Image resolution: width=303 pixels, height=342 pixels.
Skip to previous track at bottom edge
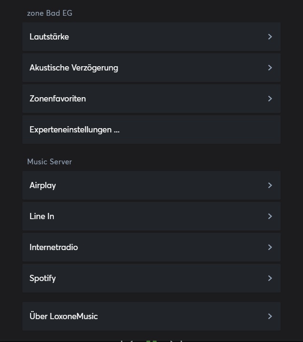[x=126, y=341]
